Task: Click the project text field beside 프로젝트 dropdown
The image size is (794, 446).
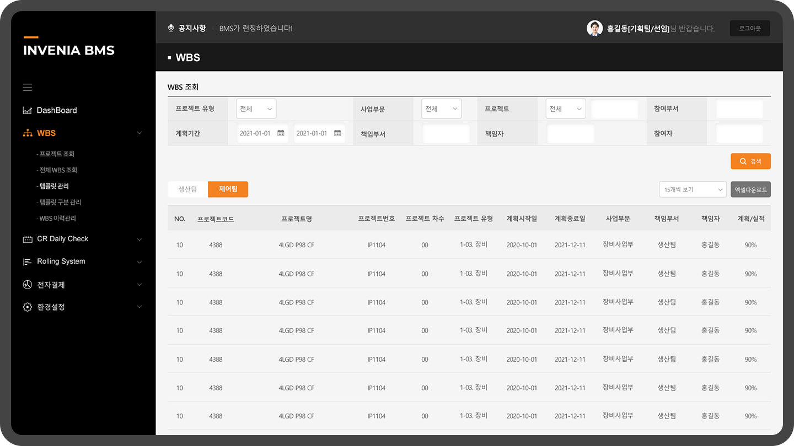Action: (615, 109)
